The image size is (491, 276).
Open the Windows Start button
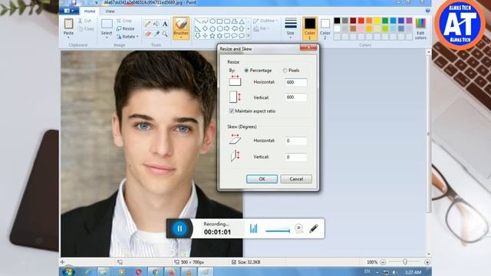[68, 271]
